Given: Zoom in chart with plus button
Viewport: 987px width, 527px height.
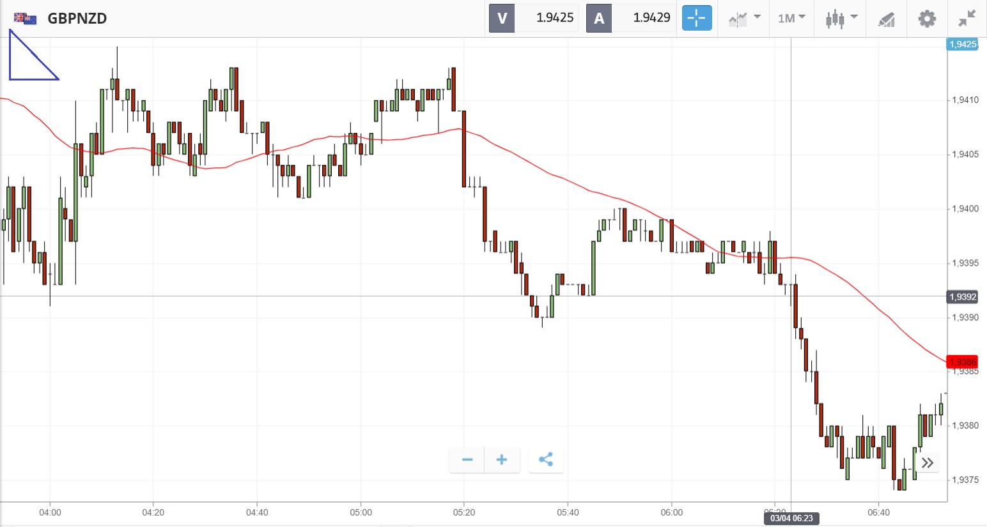Looking at the screenshot, I should (x=502, y=460).
